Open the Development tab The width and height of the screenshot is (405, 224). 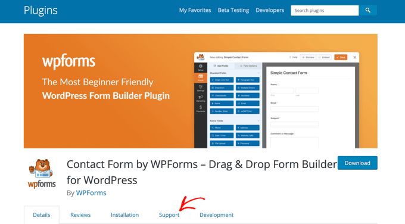coord(216,214)
